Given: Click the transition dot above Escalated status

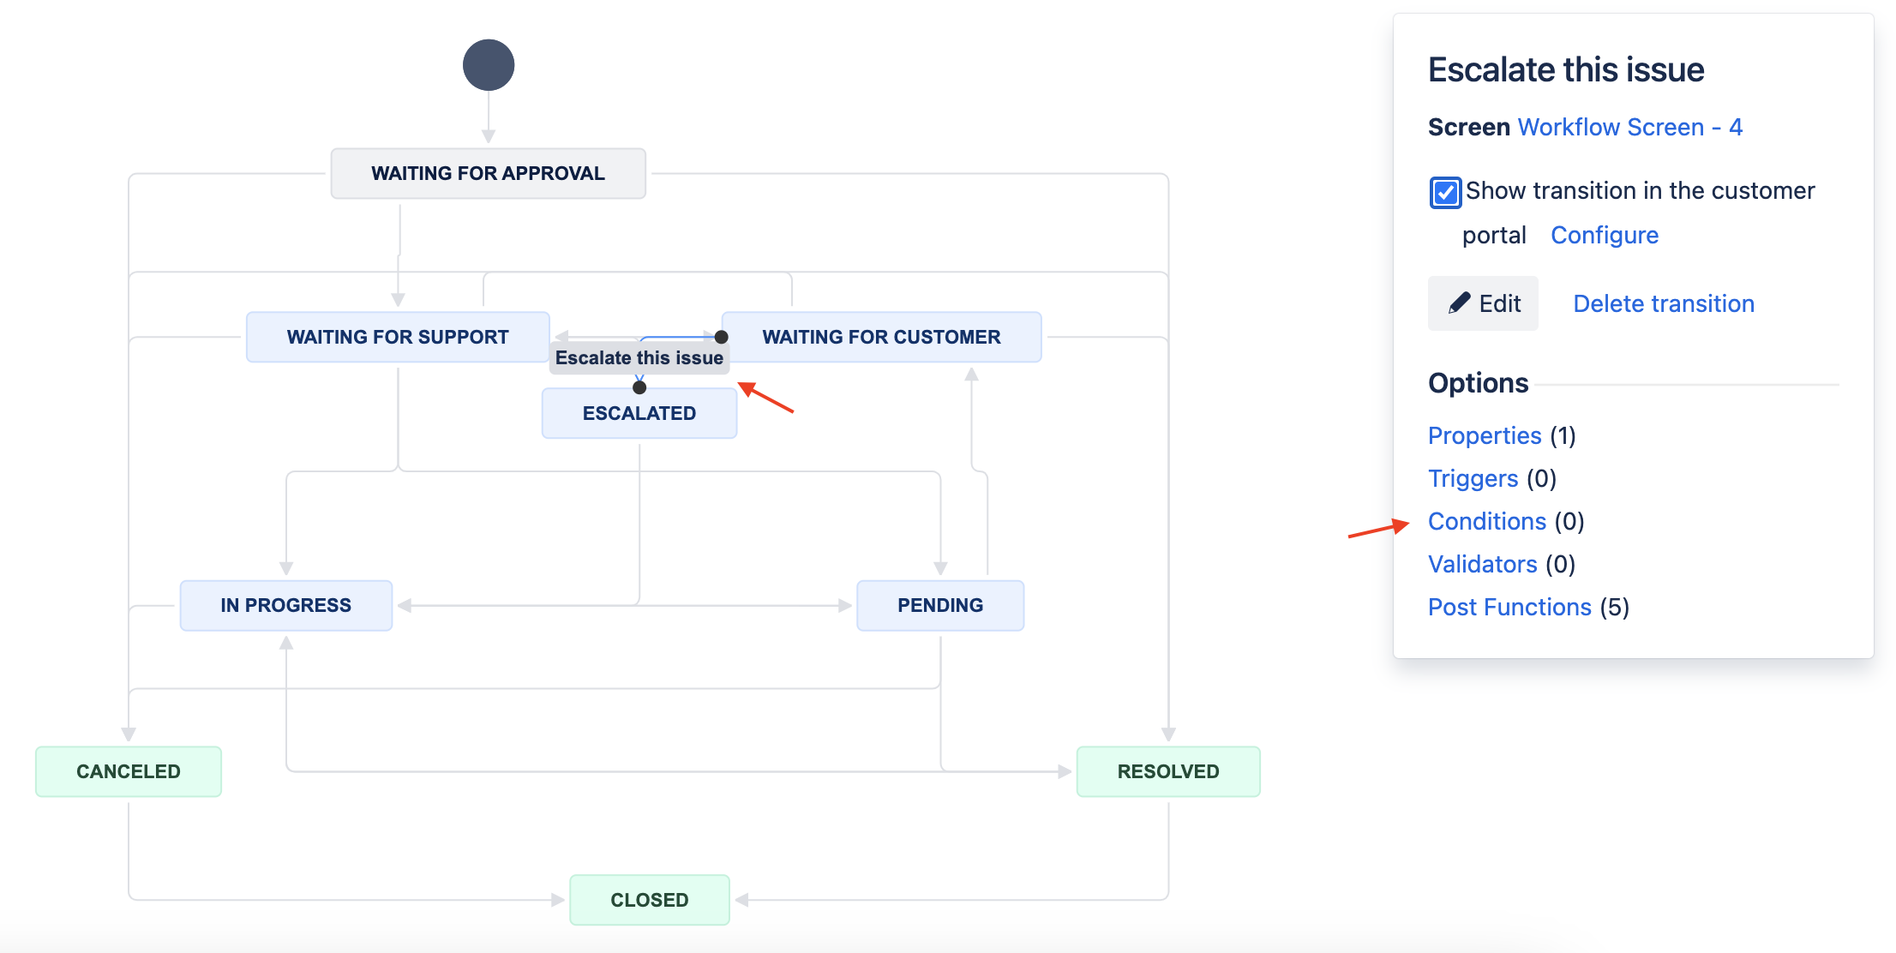Looking at the screenshot, I should [639, 387].
